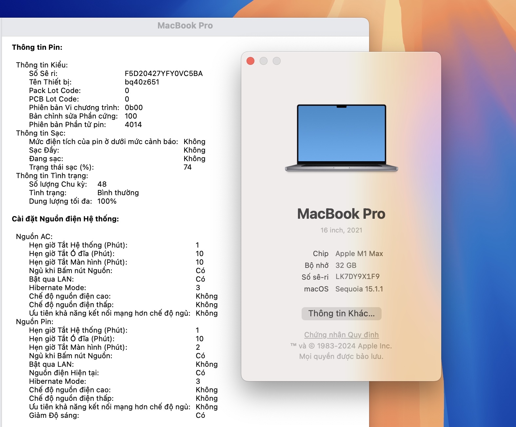
Task: Click the MacBook Pro laptop image
Action: [x=341, y=138]
